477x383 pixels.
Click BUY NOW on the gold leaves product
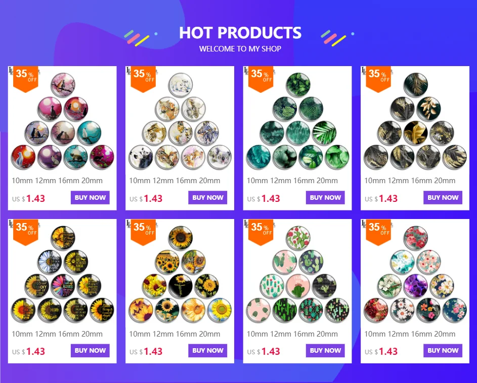(443, 198)
